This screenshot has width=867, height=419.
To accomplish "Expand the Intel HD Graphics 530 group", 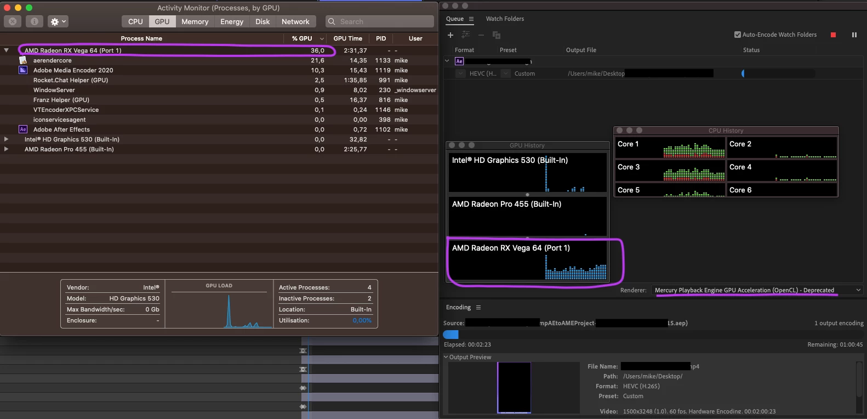I will 7,139.
